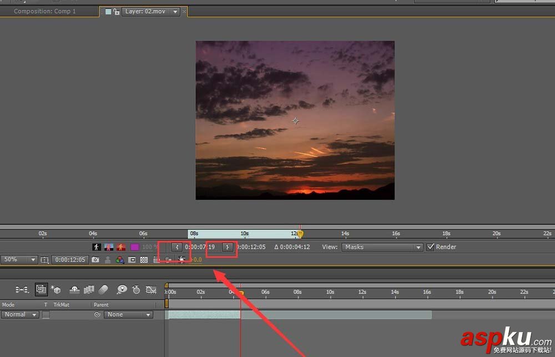Open the Parent None dropdown
The image size is (555, 357).
tap(129, 314)
